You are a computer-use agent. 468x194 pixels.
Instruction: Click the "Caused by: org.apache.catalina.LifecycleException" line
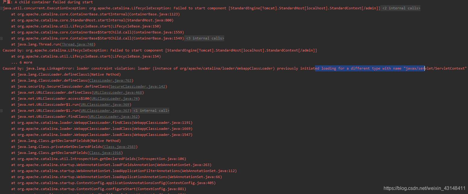pyautogui.click(x=160, y=50)
